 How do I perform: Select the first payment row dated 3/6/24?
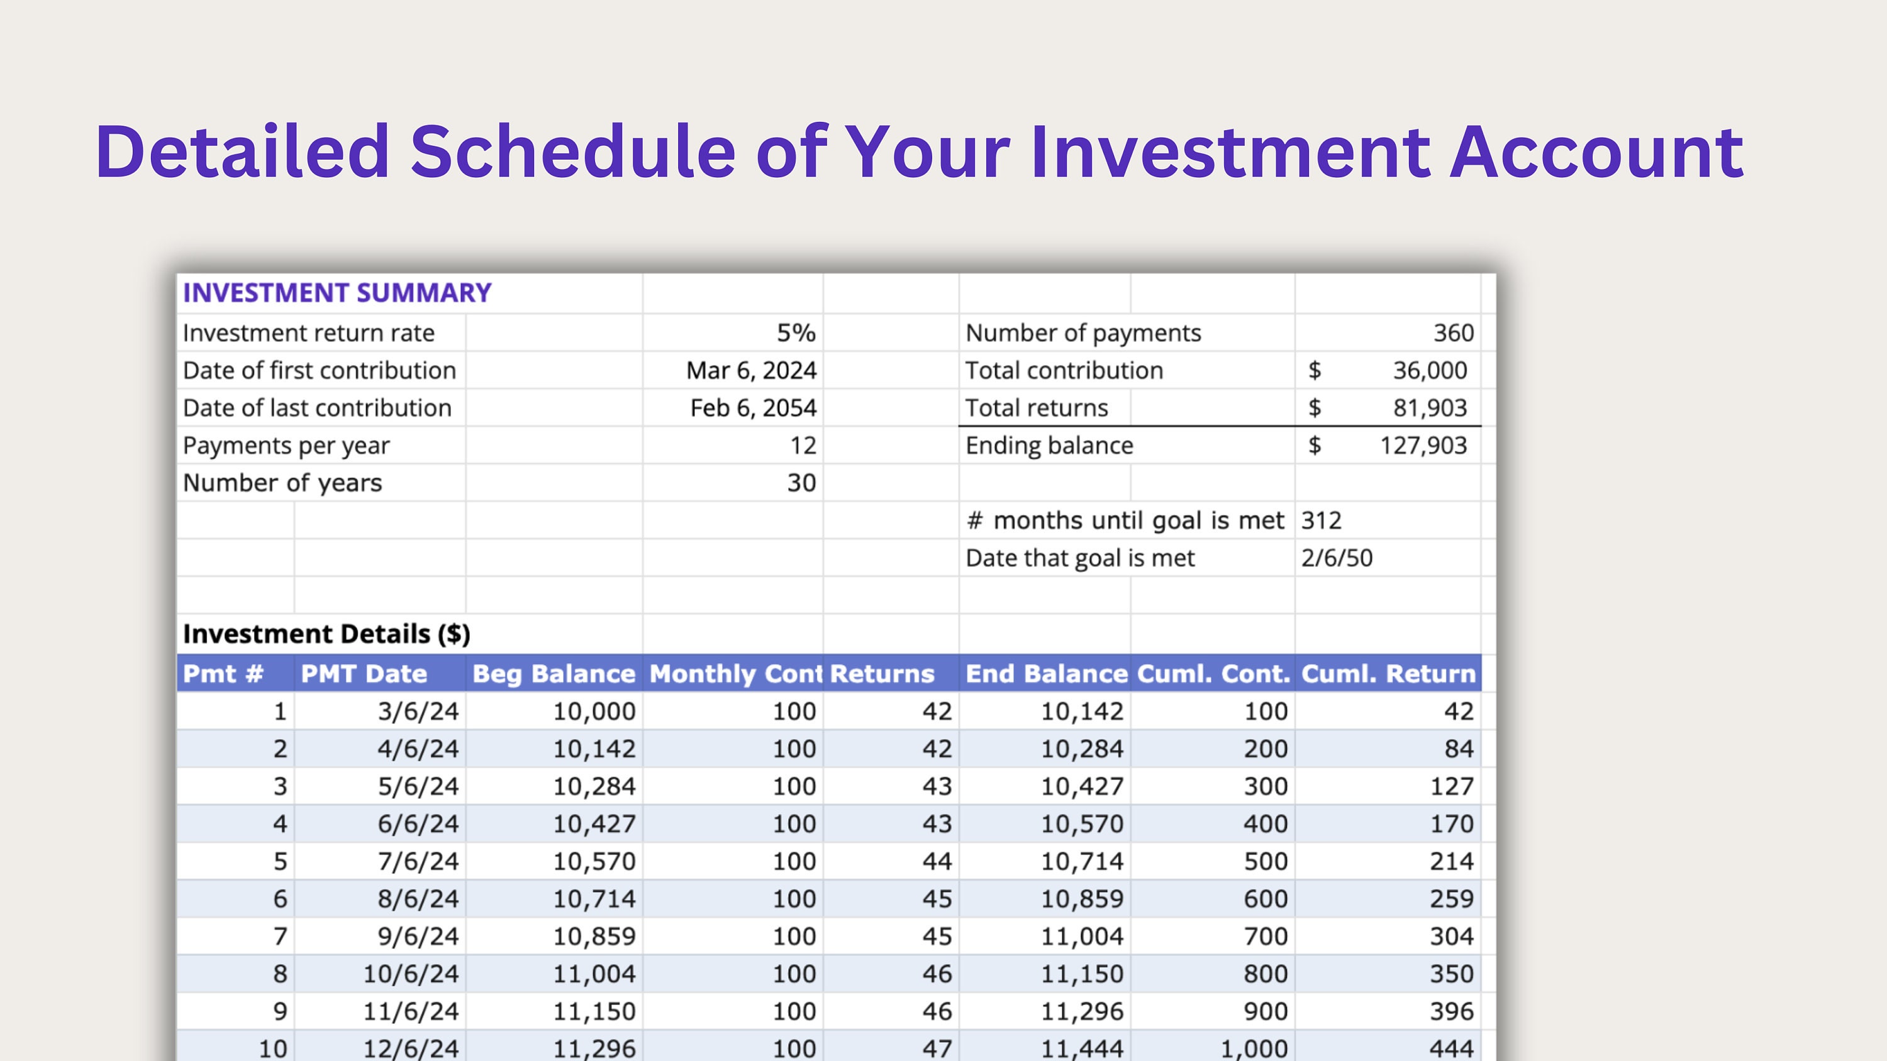[415, 711]
